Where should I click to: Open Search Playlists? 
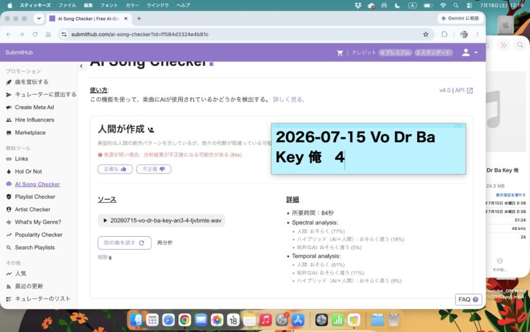[31, 248]
